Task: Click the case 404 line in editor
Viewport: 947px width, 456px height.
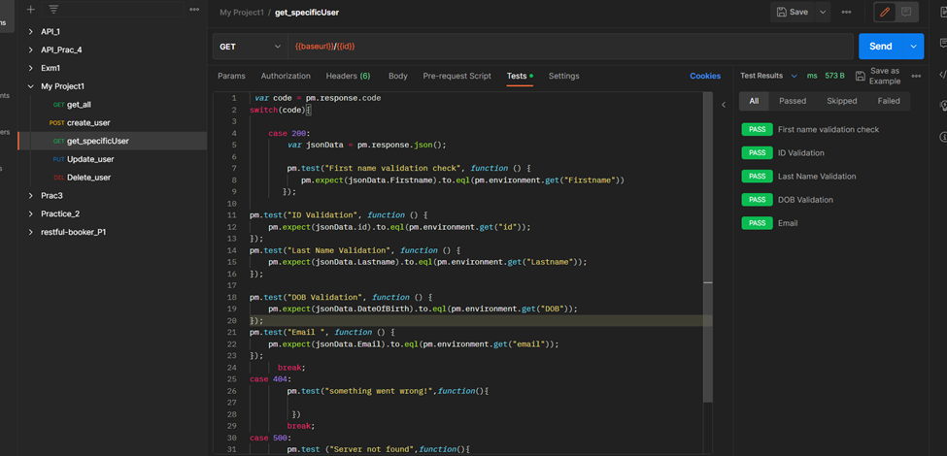Action: 270,378
